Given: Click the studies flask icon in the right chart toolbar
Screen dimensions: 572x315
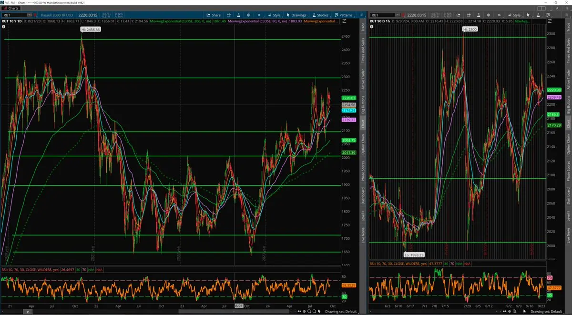Looking at the screenshot, I should [538, 15].
